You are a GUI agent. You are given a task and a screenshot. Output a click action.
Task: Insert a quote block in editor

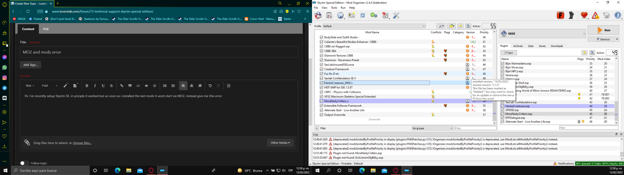(130, 86)
